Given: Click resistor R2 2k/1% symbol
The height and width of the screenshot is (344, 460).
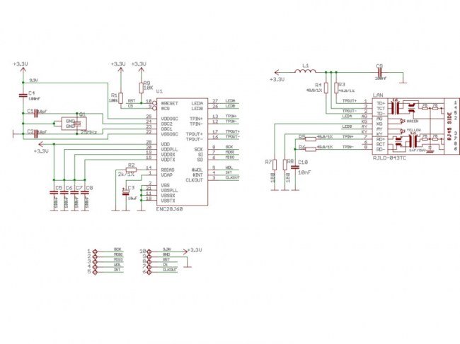Looking at the screenshot, I should point(130,170).
